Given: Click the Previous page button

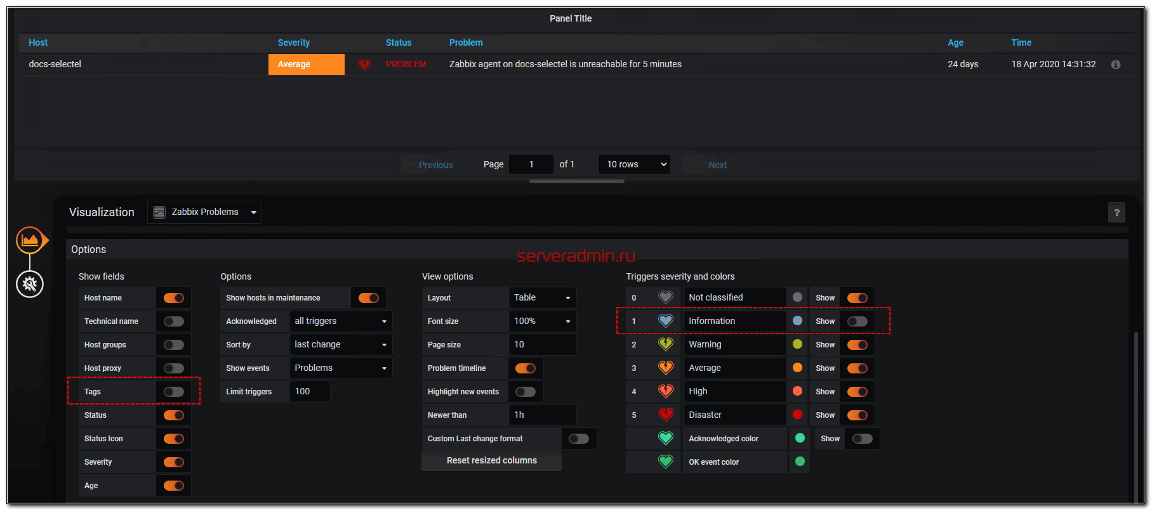Looking at the screenshot, I should [436, 165].
